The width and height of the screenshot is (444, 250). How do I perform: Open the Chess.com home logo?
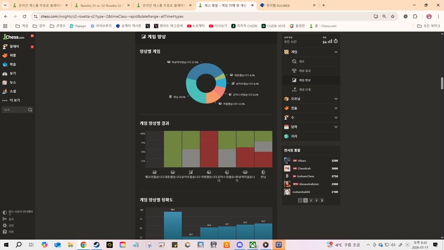point(14,37)
